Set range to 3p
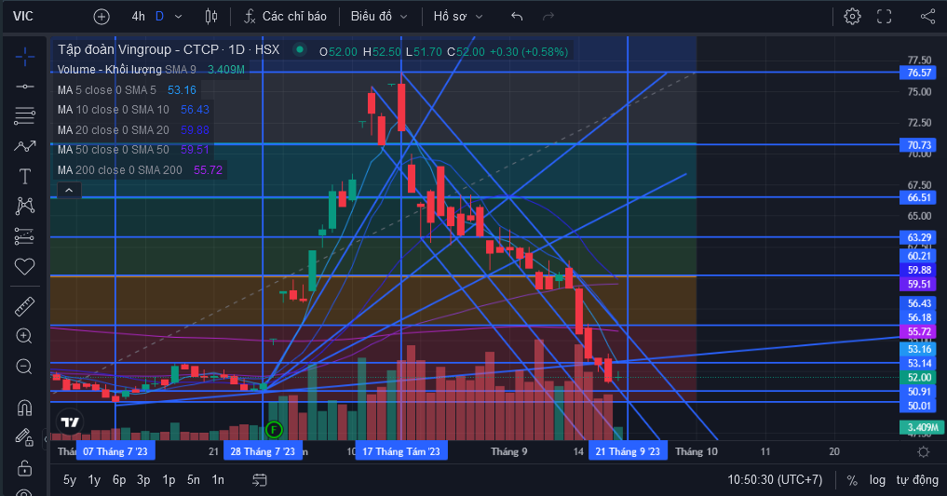This screenshot has width=947, height=496. point(143,479)
